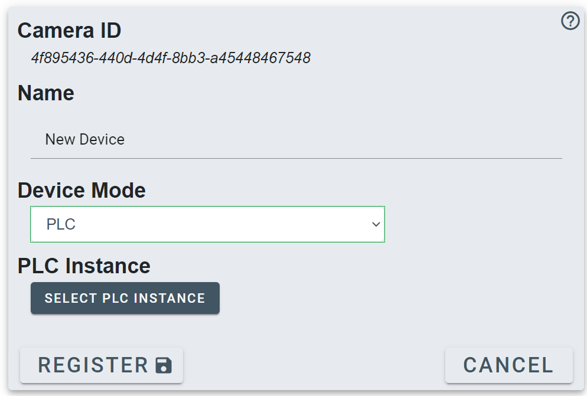
Task: Focus the Name input field
Action: [x=295, y=140]
